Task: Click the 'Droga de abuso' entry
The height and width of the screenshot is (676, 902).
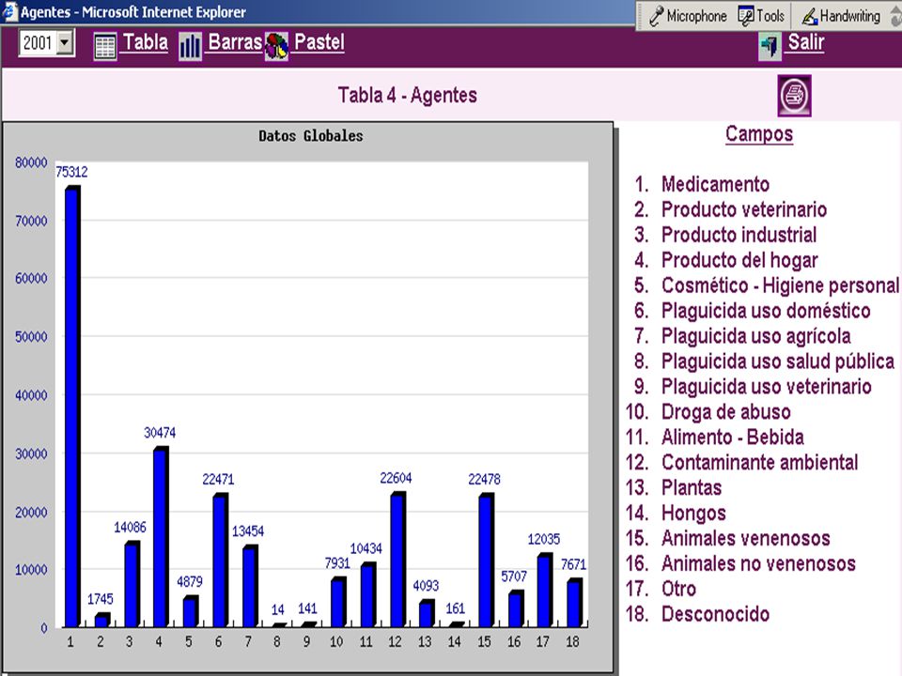Action: [x=726, y=412]
